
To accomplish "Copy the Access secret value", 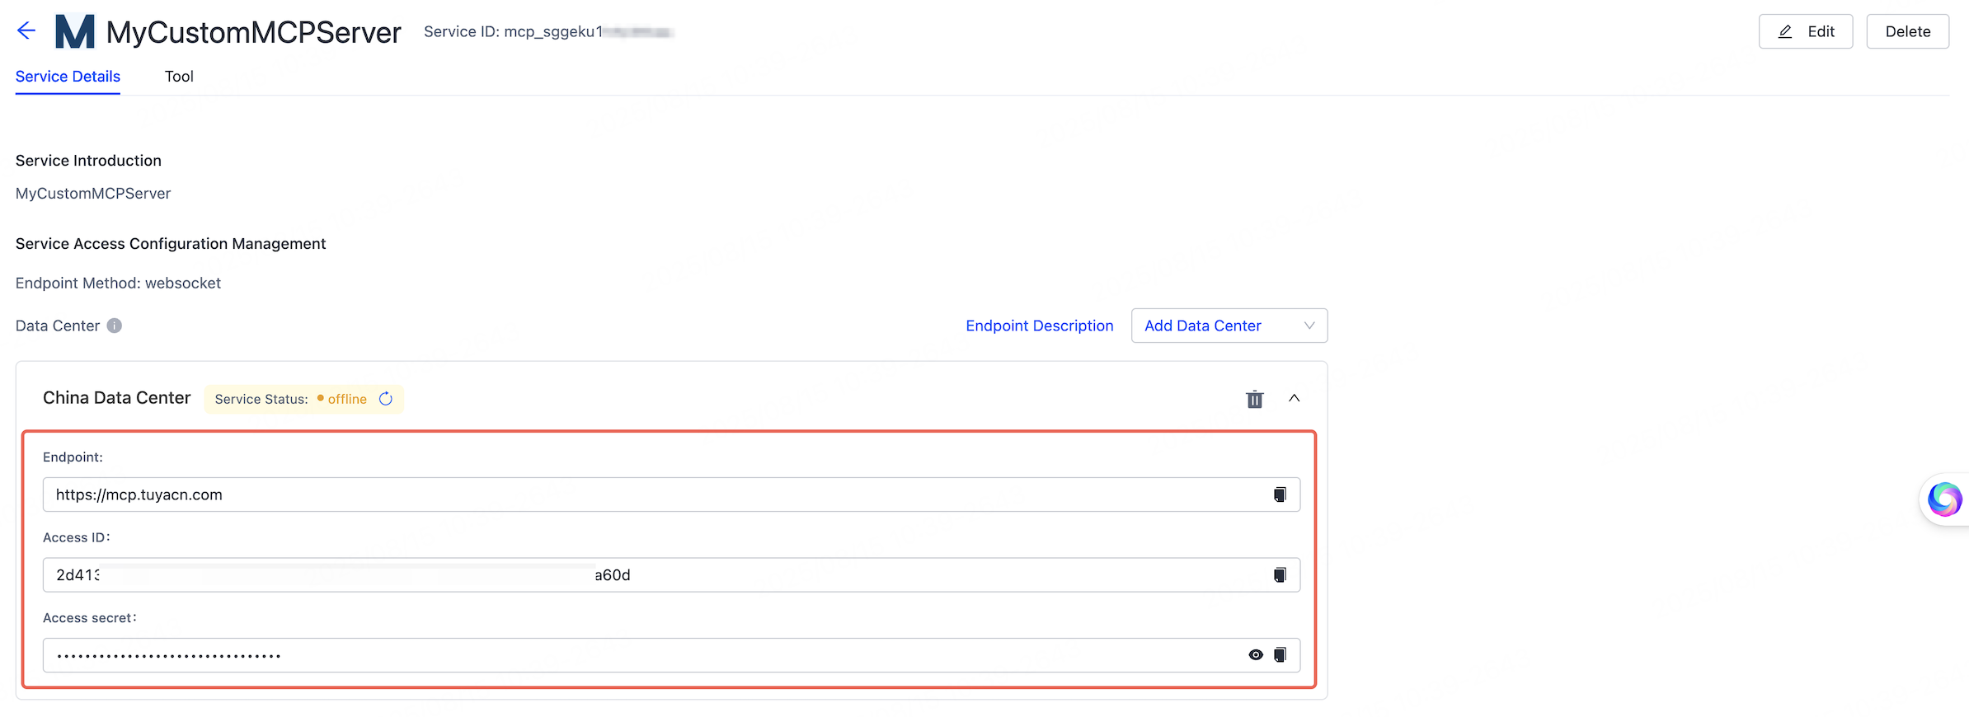I will [x=1280, y=654].
